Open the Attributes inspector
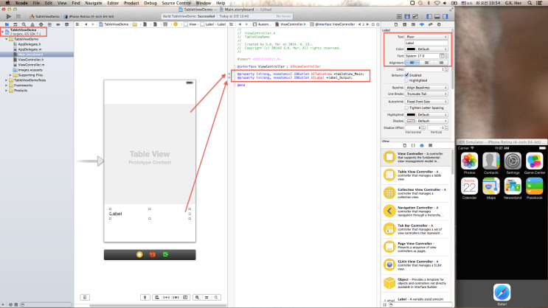This screenshot has height=308, width=548. click(422, 24)
